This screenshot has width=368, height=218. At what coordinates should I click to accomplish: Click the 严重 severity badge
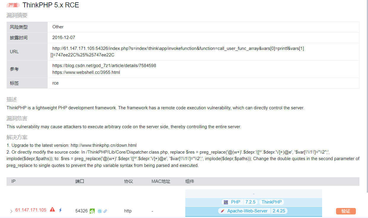(13, 5)
